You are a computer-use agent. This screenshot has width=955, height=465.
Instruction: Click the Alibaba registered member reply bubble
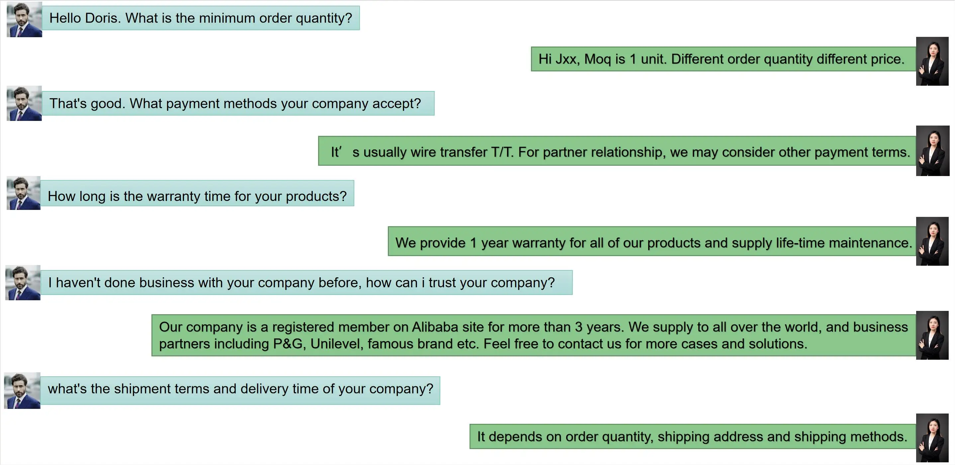click(x=533, y=335)
